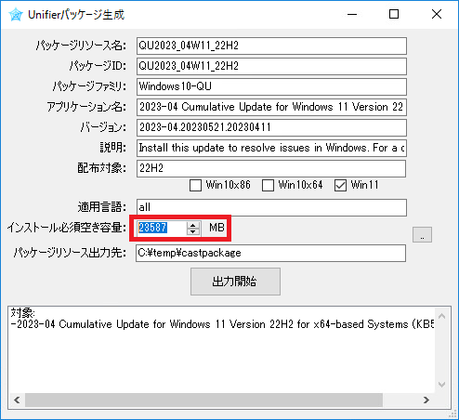Click the log vertical scrollbar up arrow

442,316
